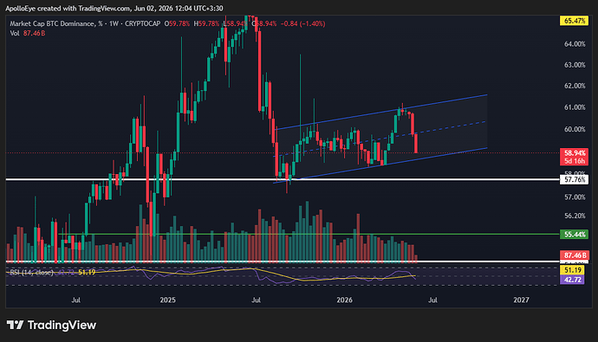Click the 60.00% price axis label
The image size is (598, 342).
click(x=575, y=130)
